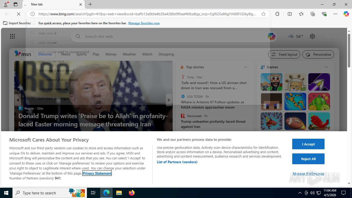This screenshot has height=198, width=352.
Task: Click the I Accept cookies button
Action: pos(308,144)
